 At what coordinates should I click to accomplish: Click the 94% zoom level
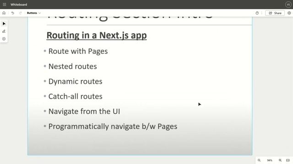pyautogui.click(x=270, y=160)
